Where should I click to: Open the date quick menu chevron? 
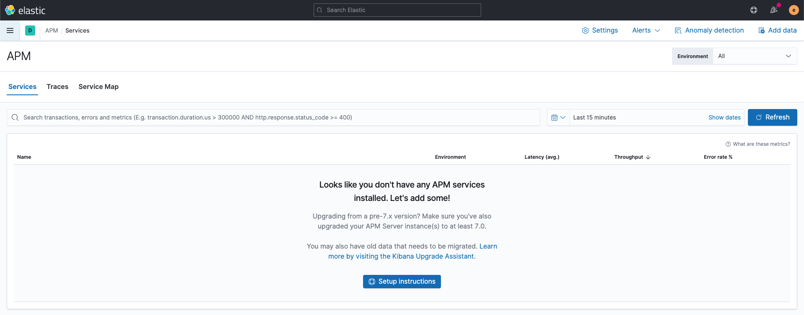tap(563, 117)
